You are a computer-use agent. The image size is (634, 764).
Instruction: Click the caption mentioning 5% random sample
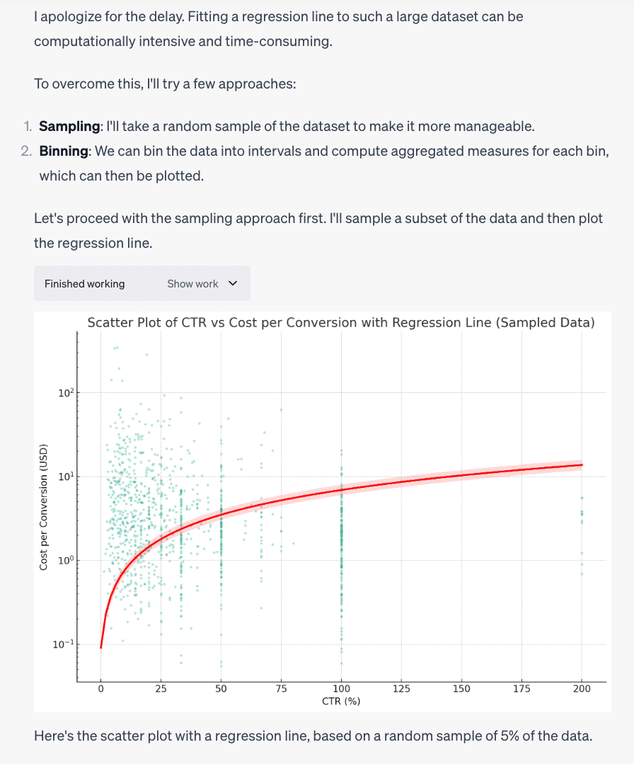tap(312, 736)
